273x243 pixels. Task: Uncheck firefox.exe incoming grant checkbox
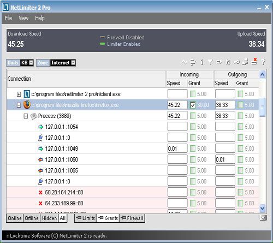[x=193, y=105]
